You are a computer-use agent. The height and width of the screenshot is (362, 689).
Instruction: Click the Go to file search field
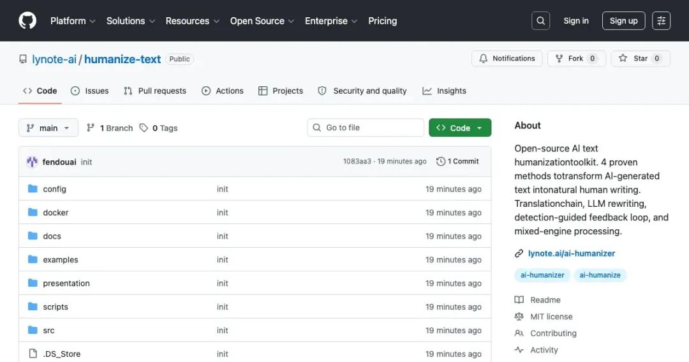366,128
